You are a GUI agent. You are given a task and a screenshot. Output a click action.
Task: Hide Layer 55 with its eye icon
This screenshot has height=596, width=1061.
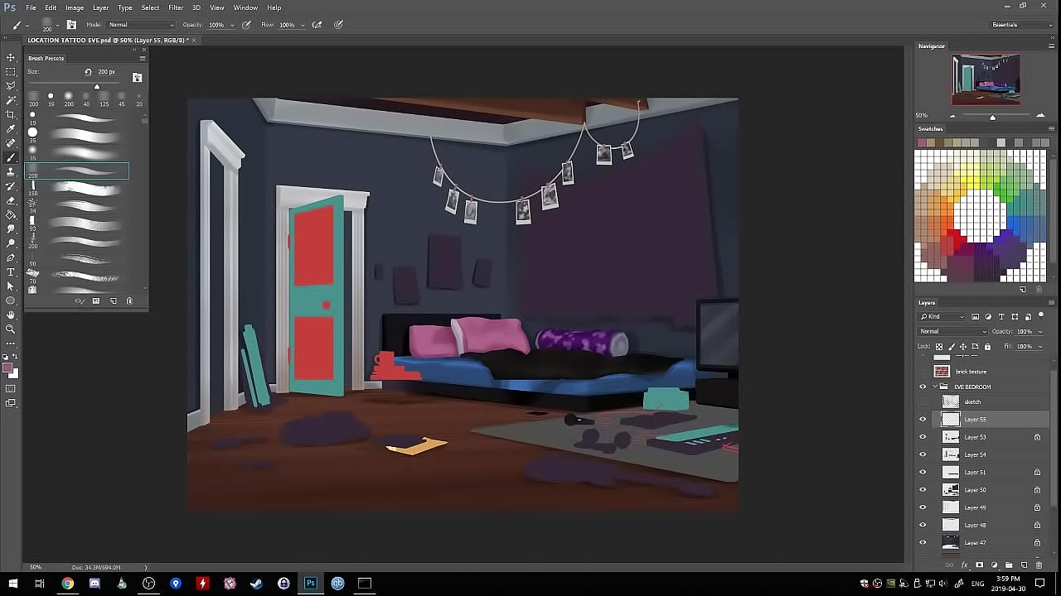923,420
